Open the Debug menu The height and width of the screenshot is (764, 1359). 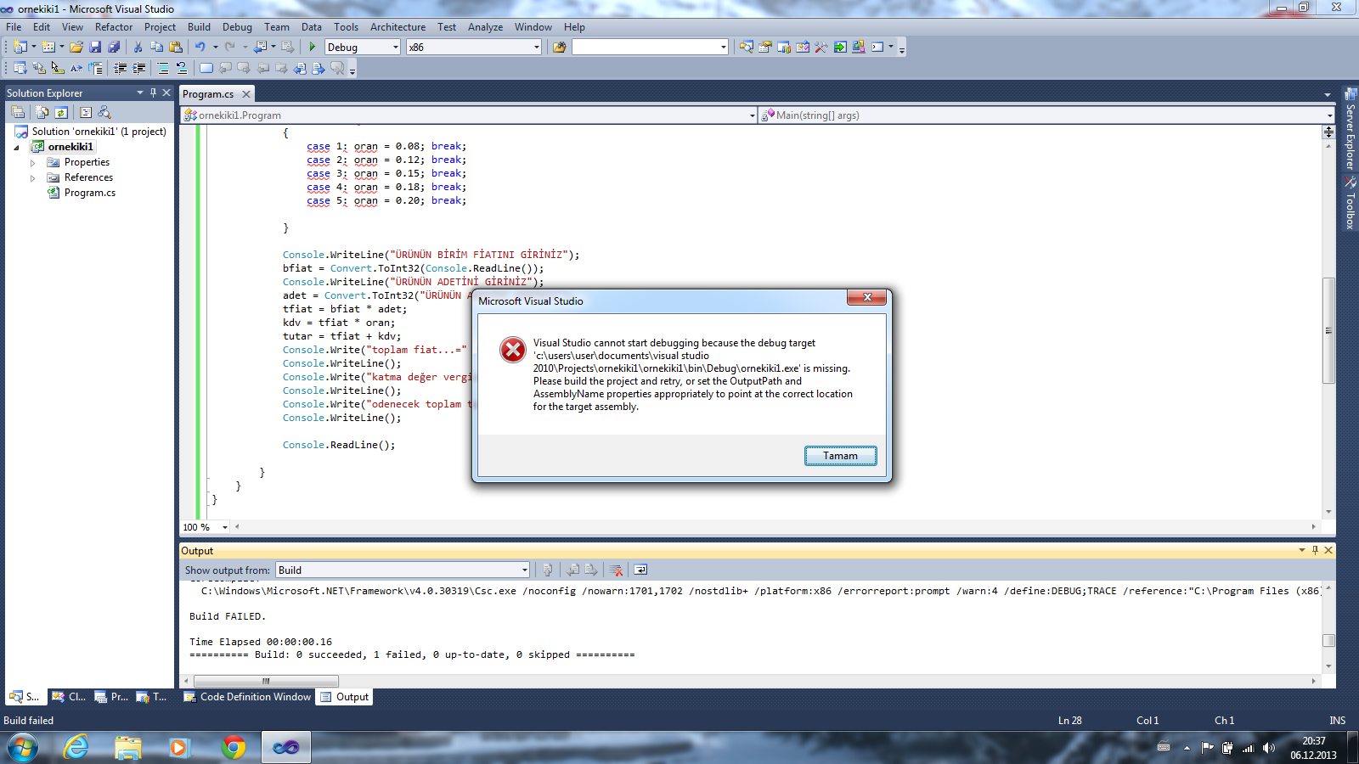tap(237, 26)
